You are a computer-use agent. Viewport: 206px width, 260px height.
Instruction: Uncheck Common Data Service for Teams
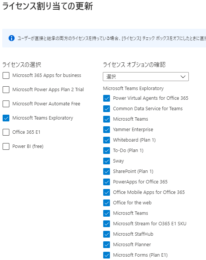coord(107,109)
